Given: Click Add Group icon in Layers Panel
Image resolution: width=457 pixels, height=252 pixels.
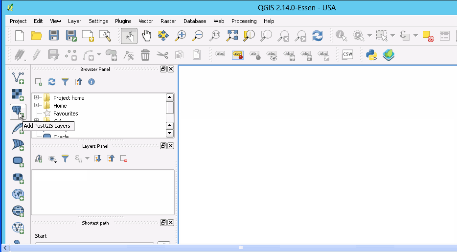Looking at the screenshot, I should tap(39, 159).
